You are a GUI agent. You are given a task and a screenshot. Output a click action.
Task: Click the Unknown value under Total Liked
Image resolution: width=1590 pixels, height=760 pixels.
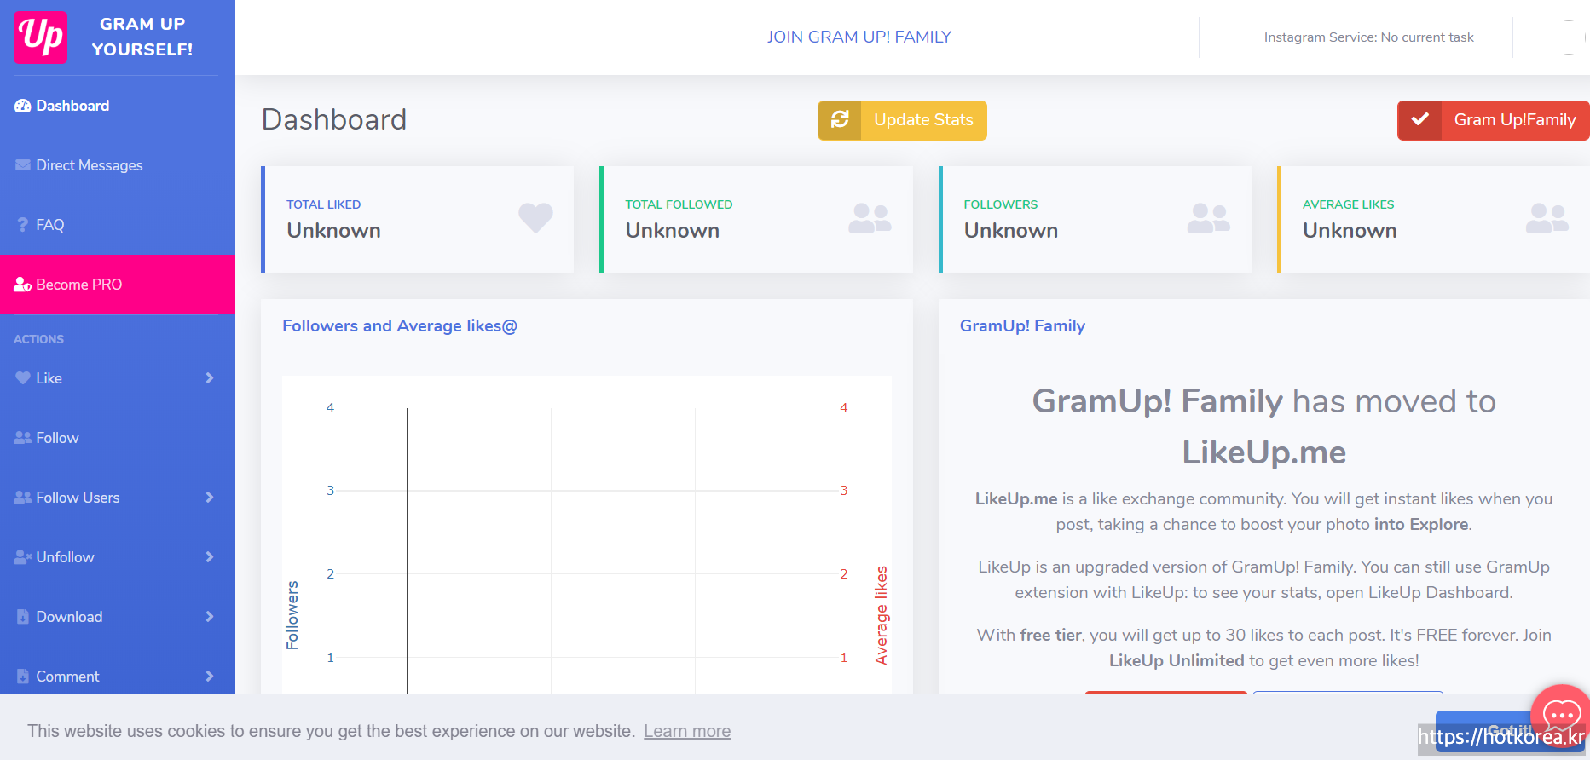(x=333, y=231)
